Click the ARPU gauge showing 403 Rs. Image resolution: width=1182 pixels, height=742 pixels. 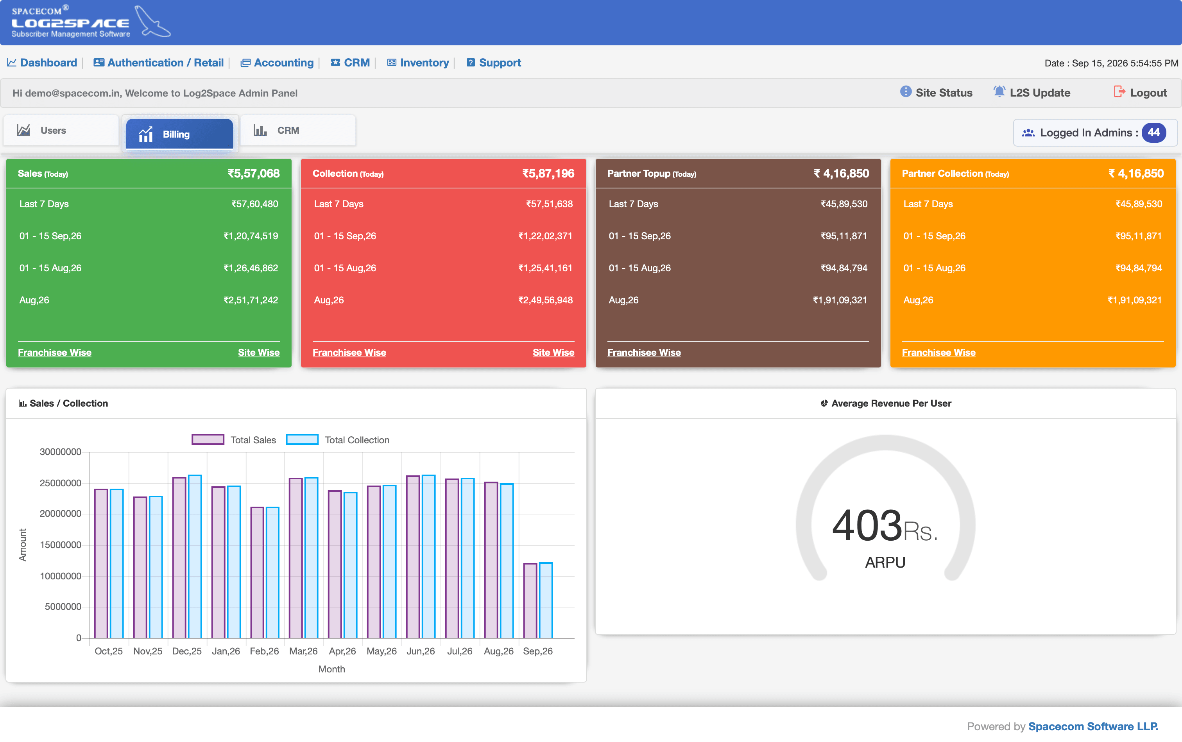point(885,508)
